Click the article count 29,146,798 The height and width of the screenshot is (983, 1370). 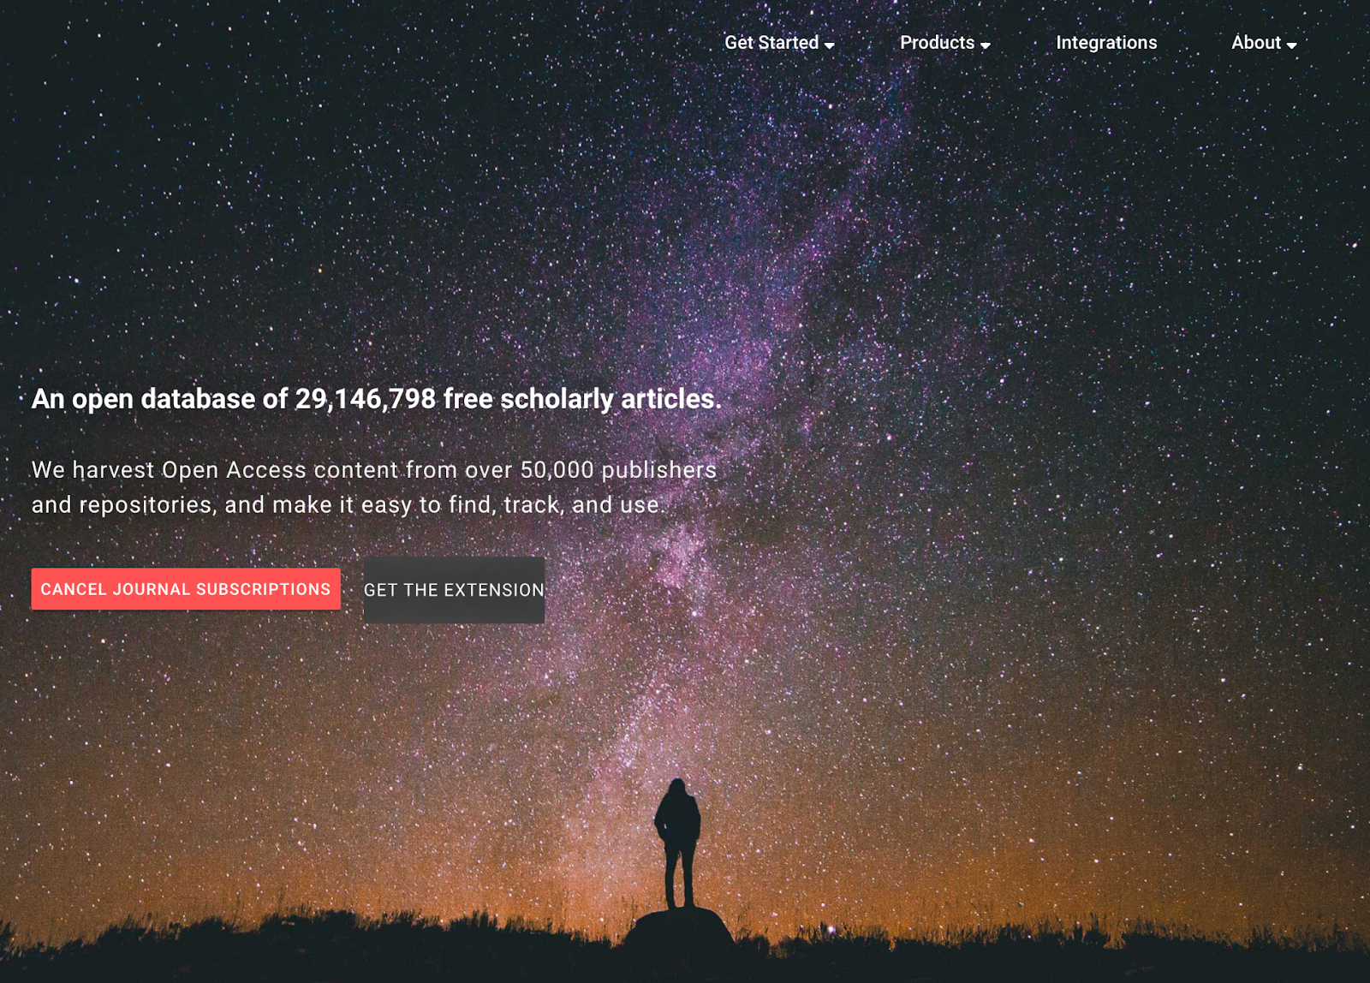tap(366, 399)
